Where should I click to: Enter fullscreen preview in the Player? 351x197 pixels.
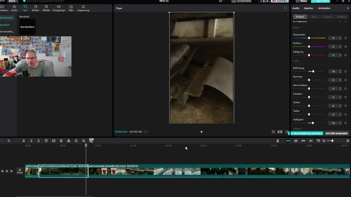[x=287, y=132]
